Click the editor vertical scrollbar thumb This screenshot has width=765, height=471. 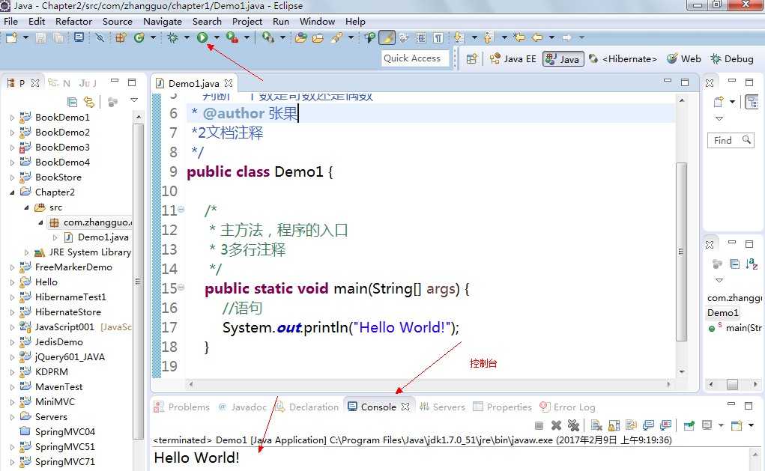coord(682,252)
